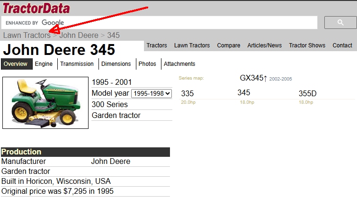Select the Overview tab
Image resolution: width=357 pixels, height=199 pixels.
coord(17,64)
